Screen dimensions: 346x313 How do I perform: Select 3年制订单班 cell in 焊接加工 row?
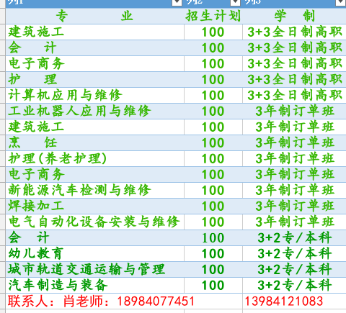[x=294, y=206]
